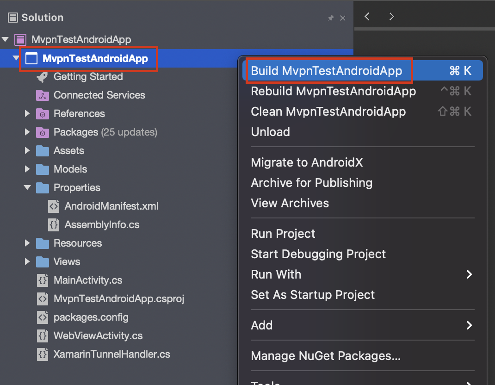
Task: Click the pink solution icon for MvpnTestAndroidApp
Action: click(x=20, y=40)
